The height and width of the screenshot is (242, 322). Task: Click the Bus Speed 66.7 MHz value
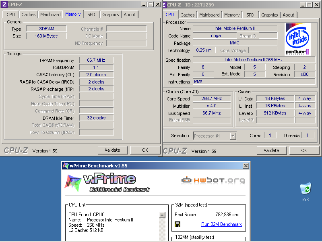pyautogui.click(x=212, y=113)
